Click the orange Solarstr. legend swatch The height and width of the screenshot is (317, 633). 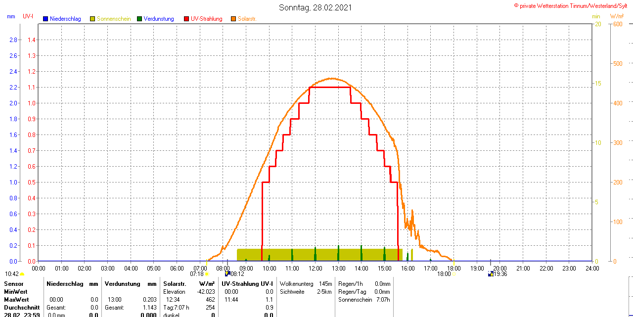(x=233, y=19)
